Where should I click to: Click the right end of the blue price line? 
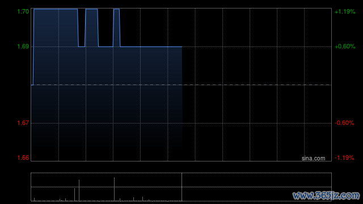(182, 46)
